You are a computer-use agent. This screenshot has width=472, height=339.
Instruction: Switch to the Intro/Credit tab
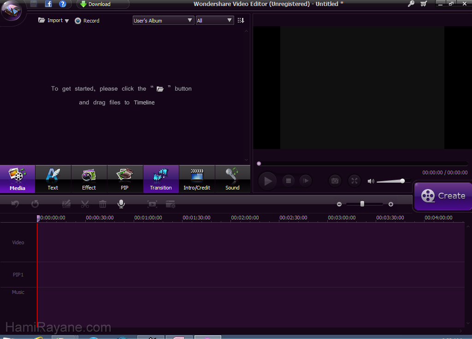coord(197,179)
